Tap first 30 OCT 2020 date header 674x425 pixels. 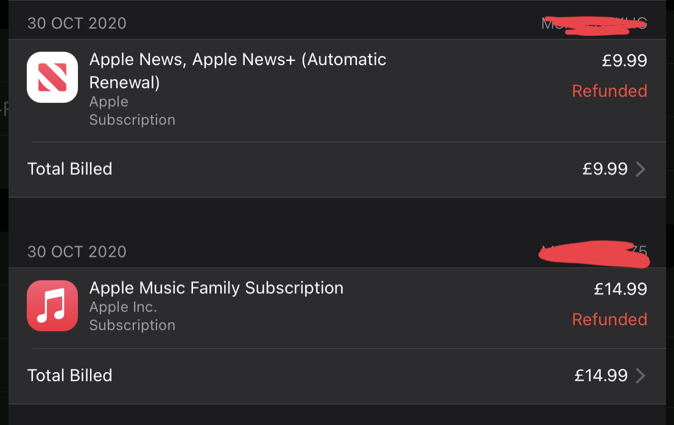pos(77,23)
